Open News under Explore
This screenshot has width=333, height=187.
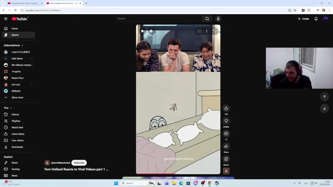pos(18,176)
